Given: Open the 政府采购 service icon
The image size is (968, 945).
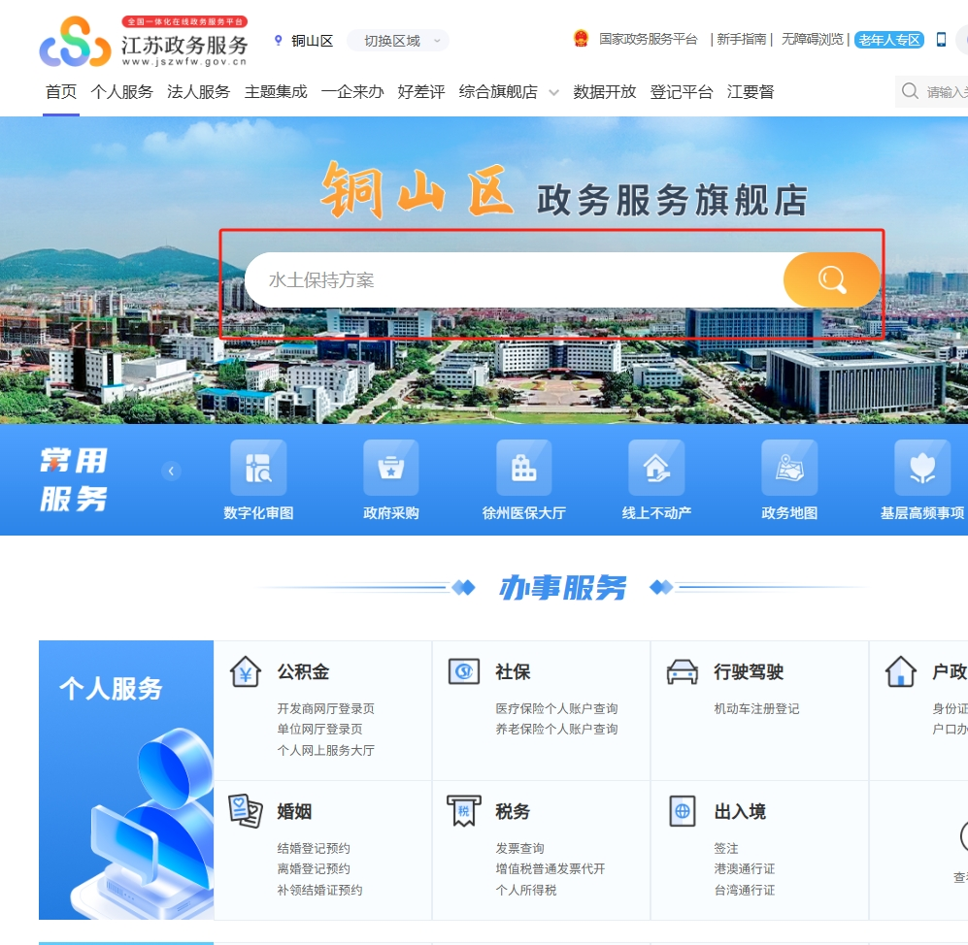Looking at the screenshot, I should click(x=391, y=469).
